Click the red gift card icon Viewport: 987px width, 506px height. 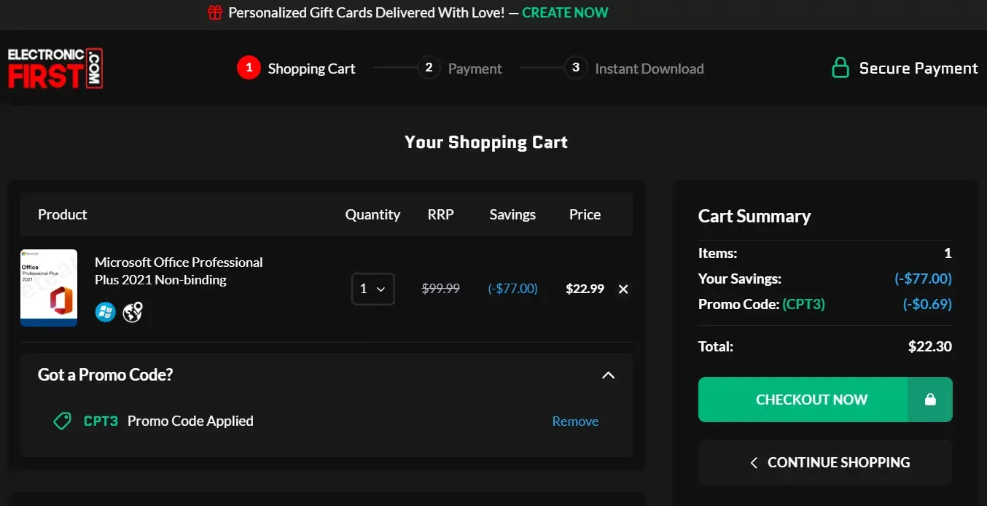pyautogui.click(x=214, y=12)
